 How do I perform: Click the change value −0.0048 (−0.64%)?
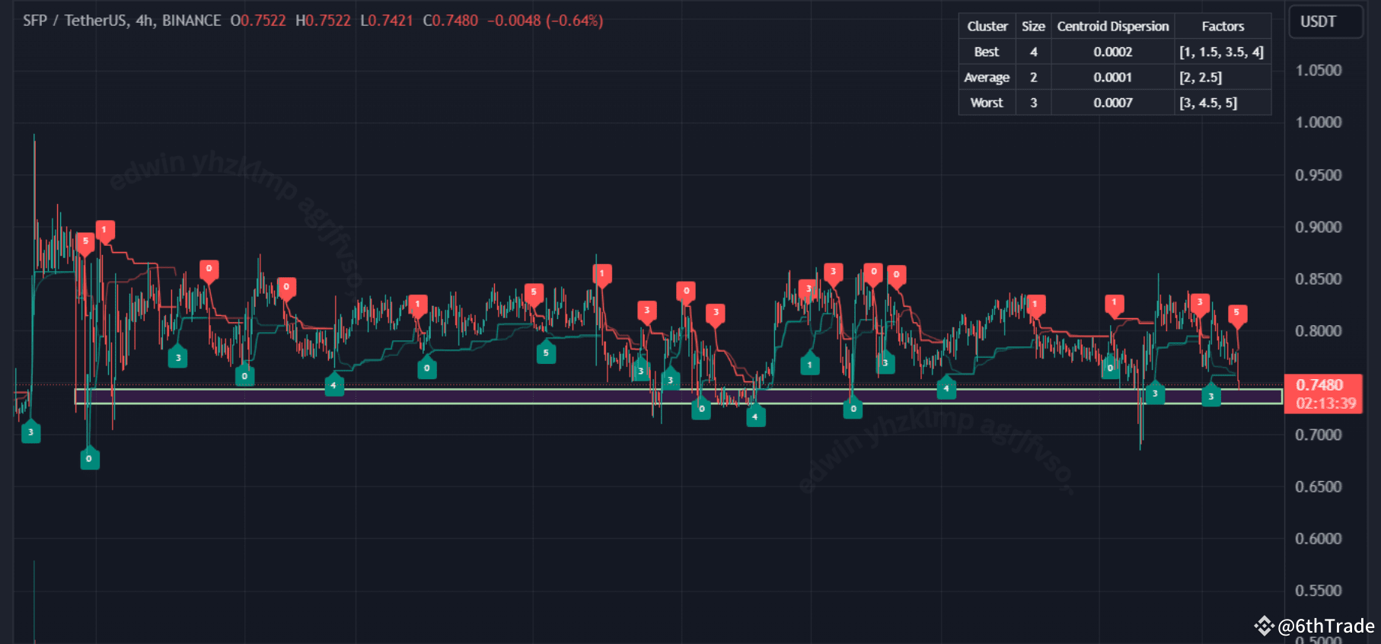pyautogui.click(x=545, y=21)
